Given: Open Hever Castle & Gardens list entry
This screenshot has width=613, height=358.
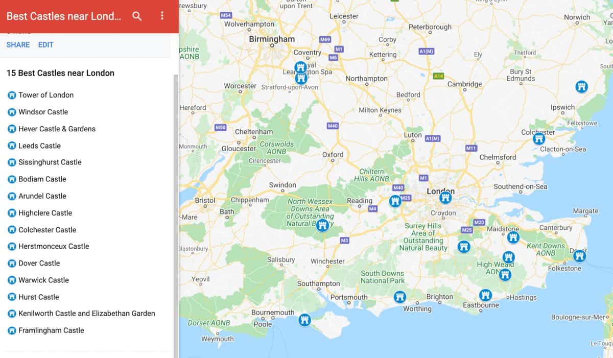Looking at the screenshot, I should (x=57, y=129).
